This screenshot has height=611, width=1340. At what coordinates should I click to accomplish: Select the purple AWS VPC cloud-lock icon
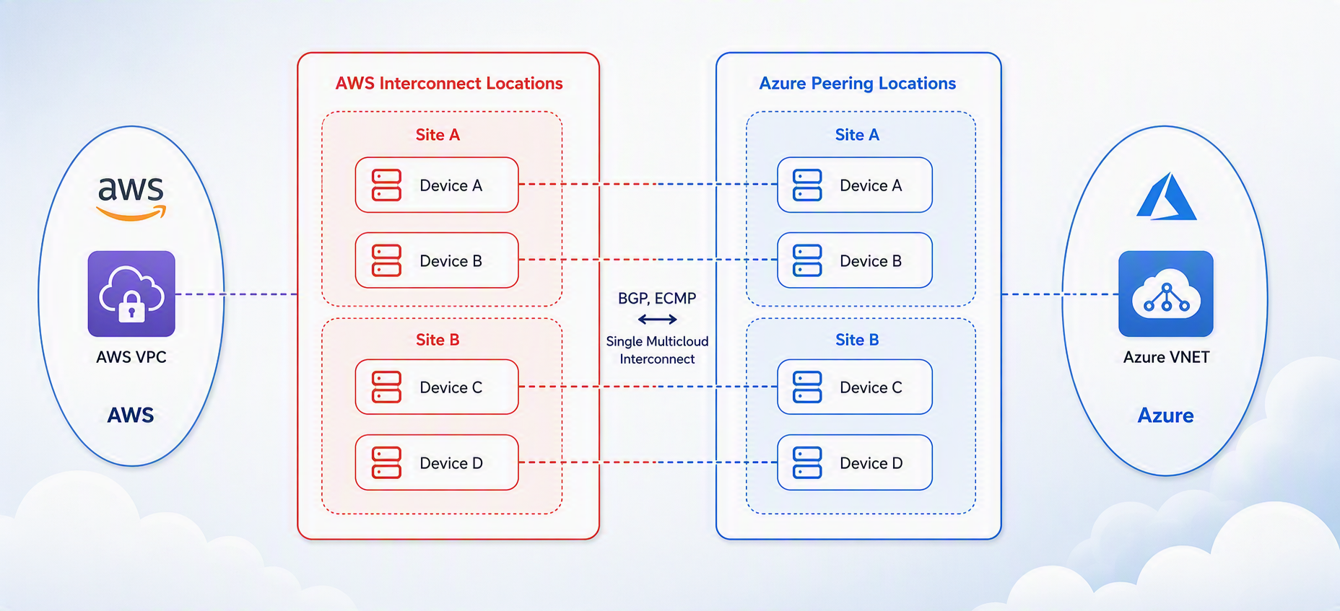tap(131, 294)
